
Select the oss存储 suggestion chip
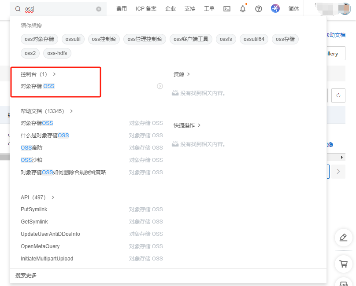[x=285, y=39]
